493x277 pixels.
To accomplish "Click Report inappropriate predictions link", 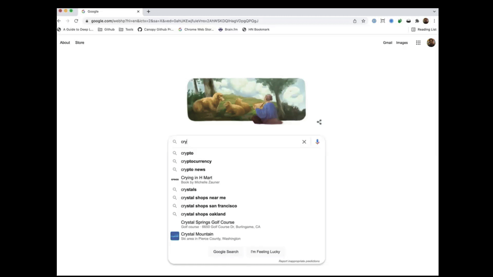I will (x=299, y=261).
